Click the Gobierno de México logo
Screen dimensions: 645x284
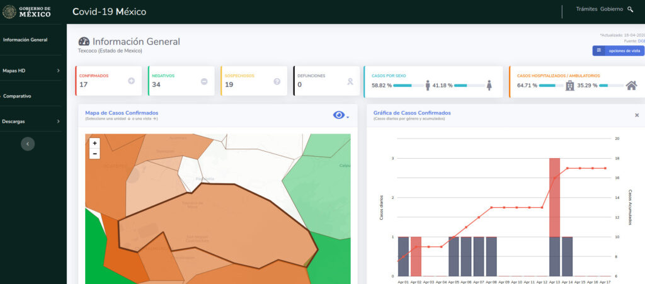point(27,11)
